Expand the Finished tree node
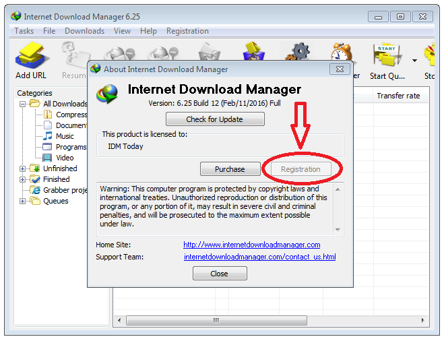 [22, 179]
